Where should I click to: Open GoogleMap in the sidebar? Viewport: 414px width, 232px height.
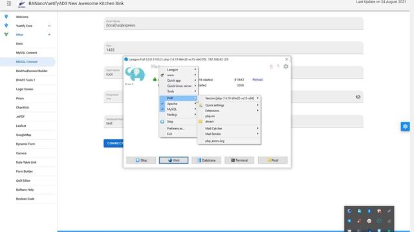(23, 135)
